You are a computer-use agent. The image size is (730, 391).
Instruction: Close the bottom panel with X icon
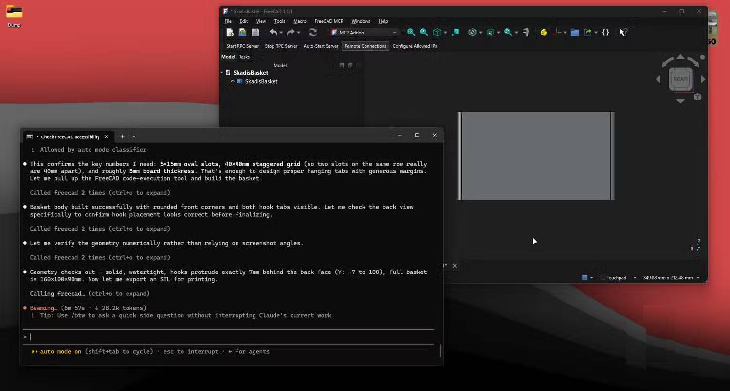point(455,266)
